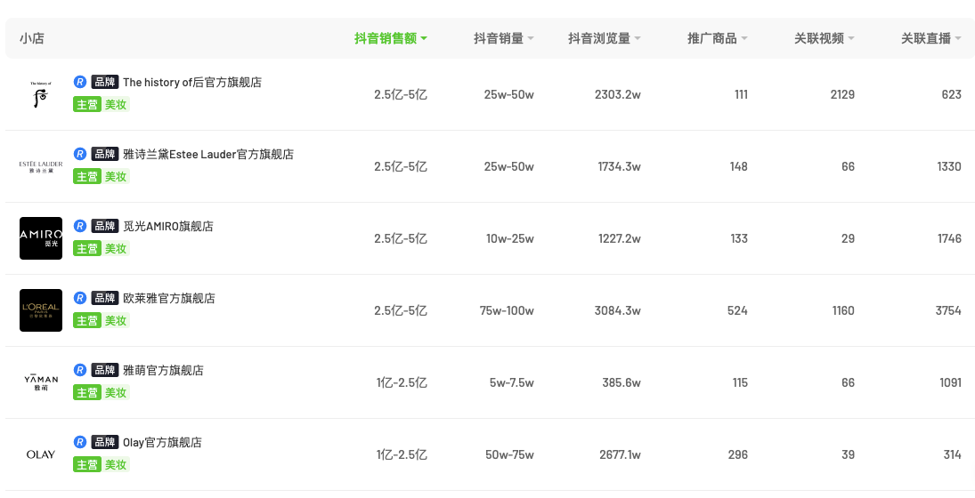This screenshot has height=498, width=975.
Task: Sort by 抖音浏览量 column
Action: pyautogui.click(x=605, y=38)
